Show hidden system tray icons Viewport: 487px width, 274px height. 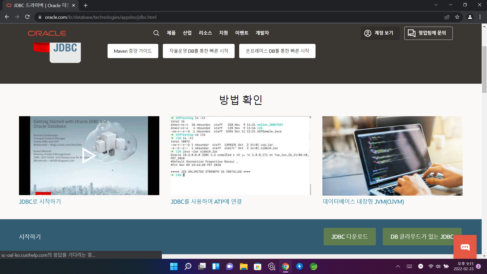tap(398, 266)
